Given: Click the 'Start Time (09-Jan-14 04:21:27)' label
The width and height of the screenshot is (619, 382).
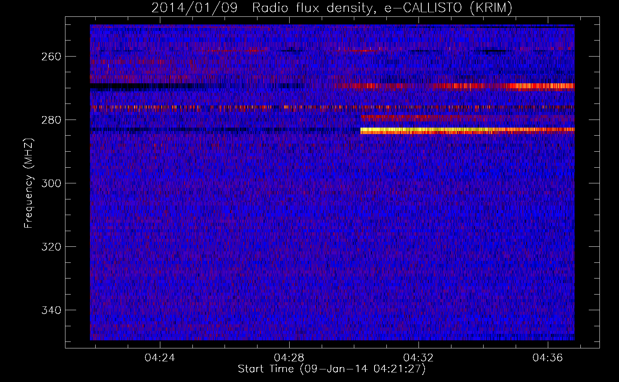Looking at the screenshot, I should click(332, 369).
